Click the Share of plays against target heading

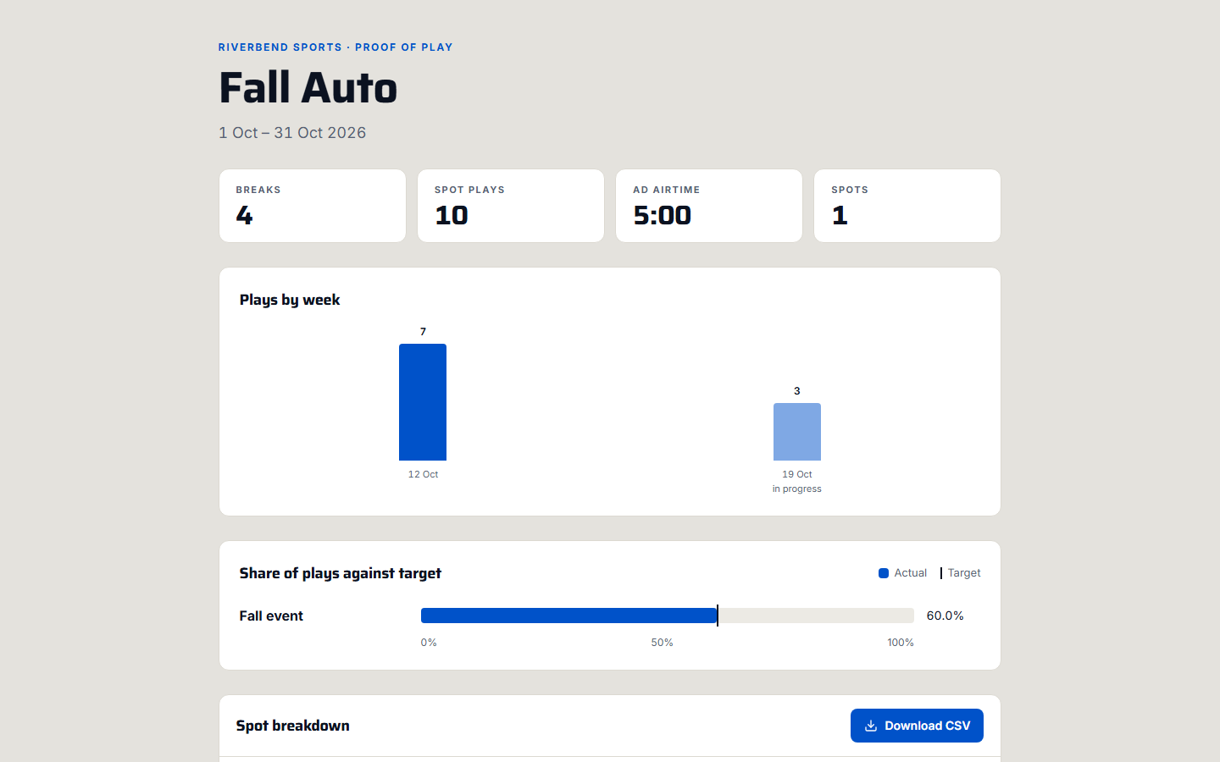tap(341, 573)
